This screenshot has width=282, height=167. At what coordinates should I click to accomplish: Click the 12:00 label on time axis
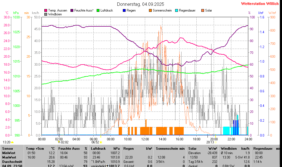(145, 139)
